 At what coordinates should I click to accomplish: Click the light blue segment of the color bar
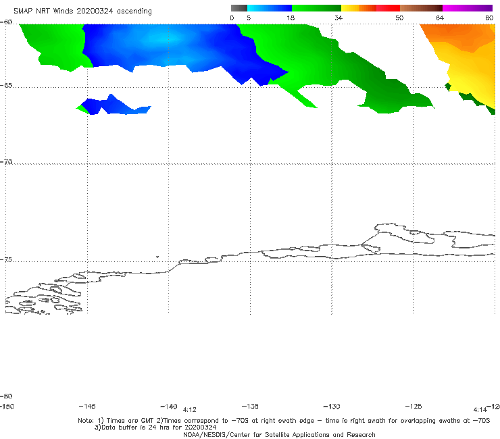click(270, 8)
